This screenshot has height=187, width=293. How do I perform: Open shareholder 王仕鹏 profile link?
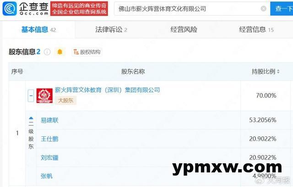tap(49, 139)
